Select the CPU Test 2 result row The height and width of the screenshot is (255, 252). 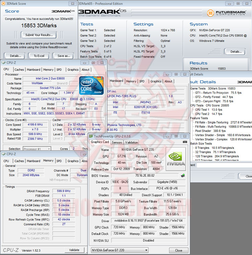click(209, 114)
